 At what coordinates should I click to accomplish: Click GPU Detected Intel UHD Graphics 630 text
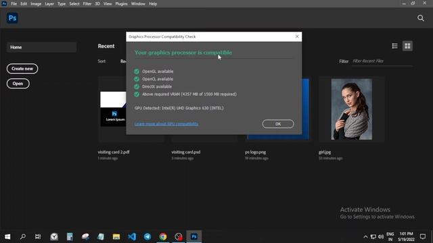pyautogui.click(x=179, y=108)
